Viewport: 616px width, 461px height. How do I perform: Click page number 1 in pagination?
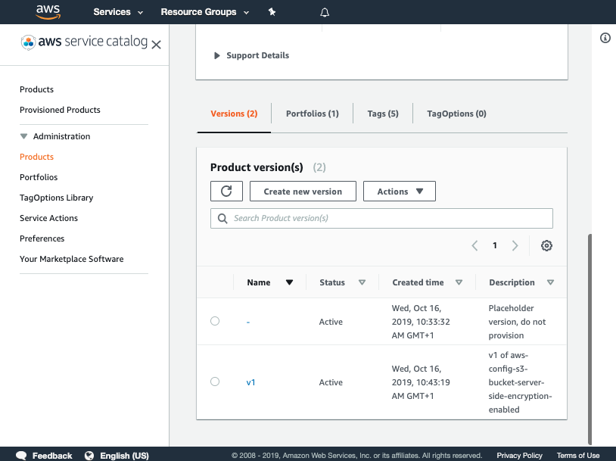pyautogui.click(x=495, y=245)
